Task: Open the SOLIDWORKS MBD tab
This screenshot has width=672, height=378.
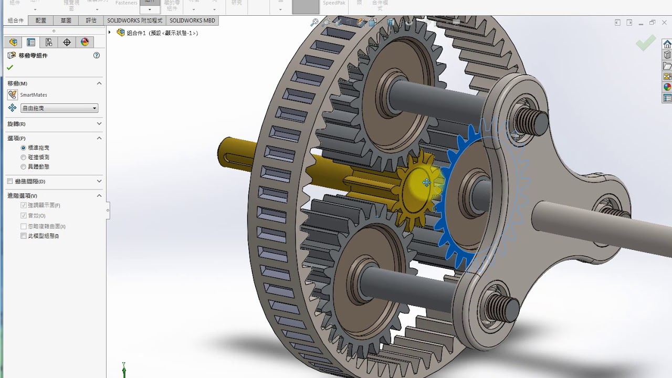Action: (x=193, y=20)
